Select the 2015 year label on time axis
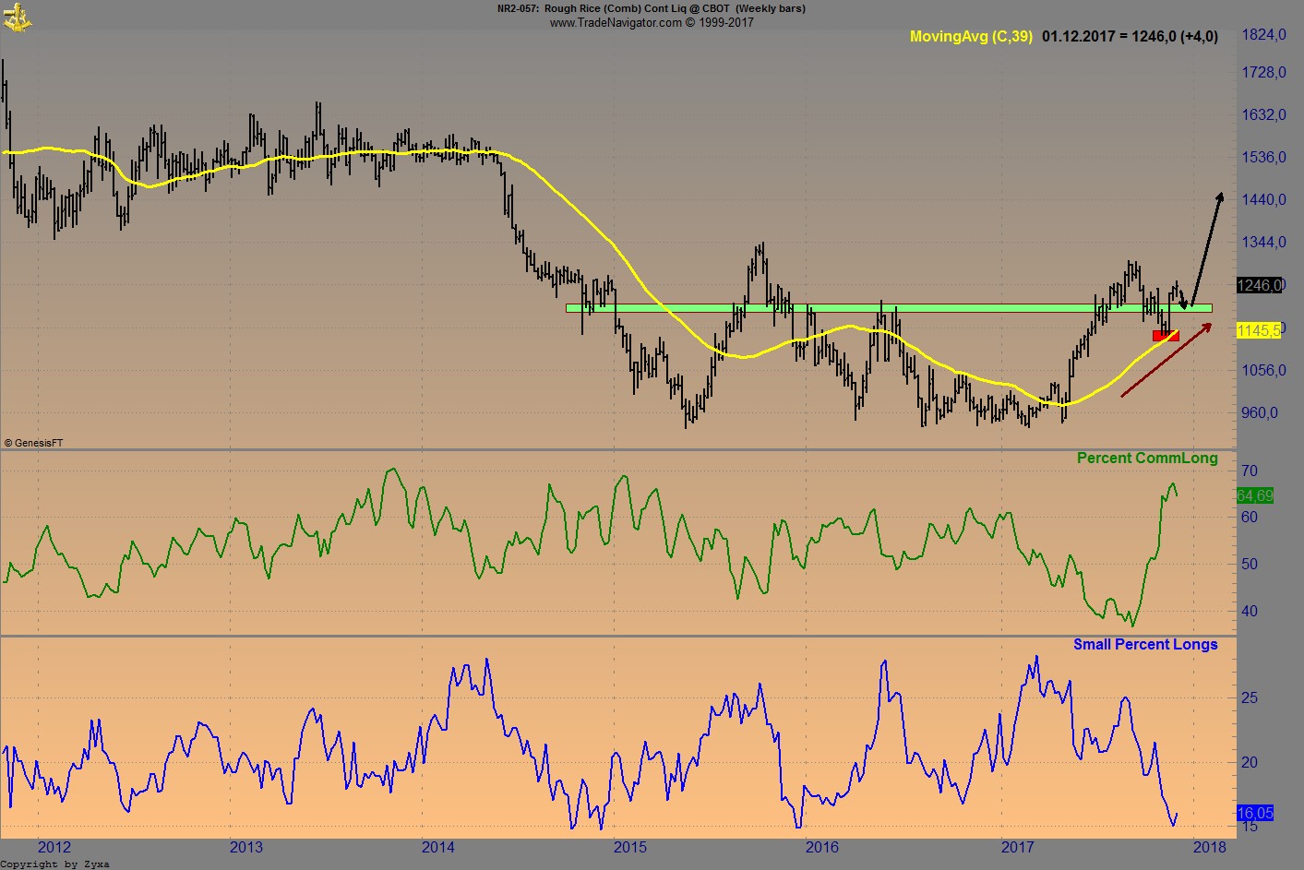 pos(630,847)
